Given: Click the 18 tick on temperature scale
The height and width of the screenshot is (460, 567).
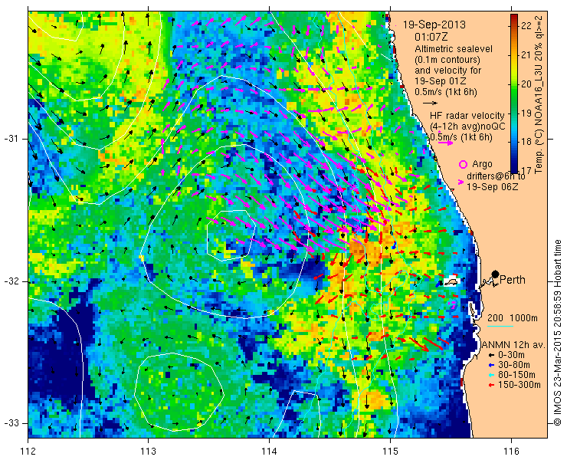Looking at the screenshot, I should click(526, 142).
